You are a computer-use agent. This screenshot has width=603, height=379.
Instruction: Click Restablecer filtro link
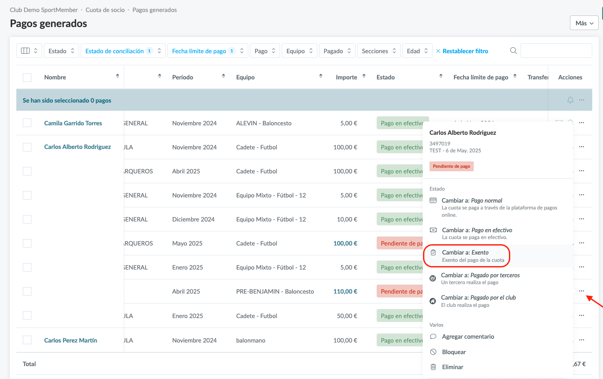(465, 51)
